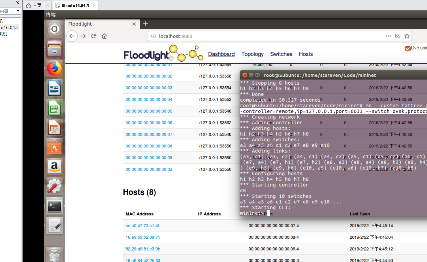Launch Firefox from the Ubuntu dock
The image size is (427, 262).
(54, 68)
